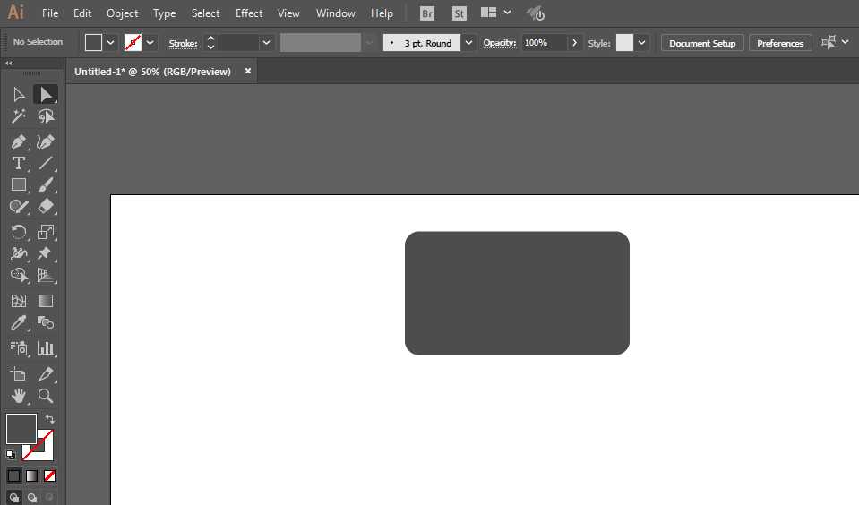Choose the Magic Wand tool
Image resolution: width=859 pixels, height=505 pixels.
click(19, 116)
